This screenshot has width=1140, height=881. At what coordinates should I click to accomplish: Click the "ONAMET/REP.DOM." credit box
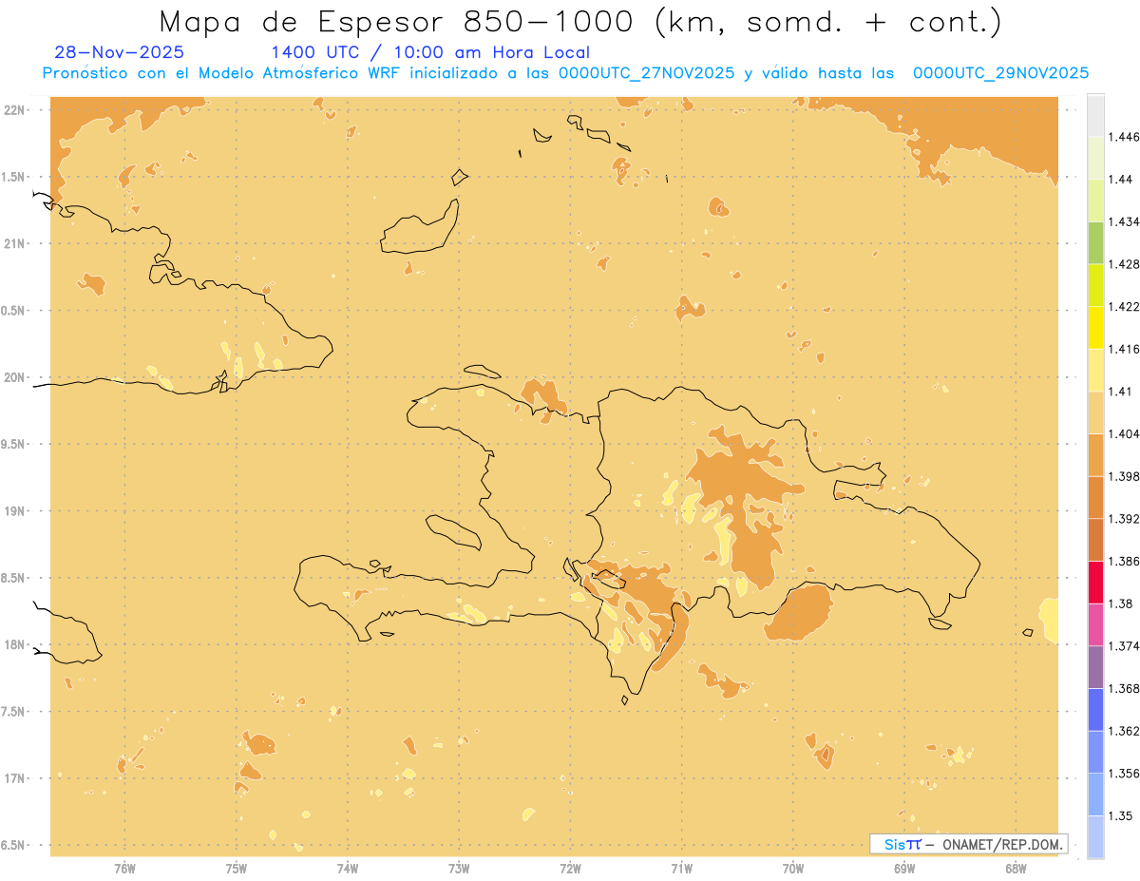click(969, 844)
